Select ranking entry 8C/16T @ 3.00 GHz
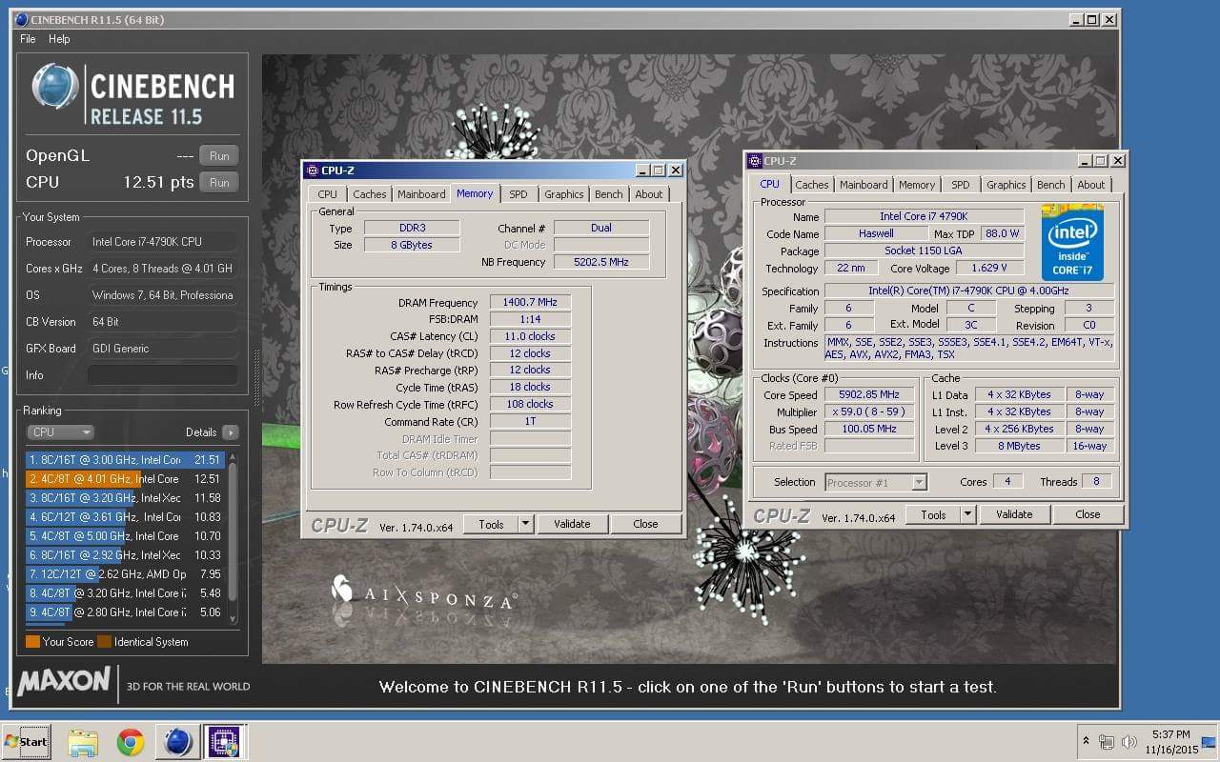 [125, 460]
